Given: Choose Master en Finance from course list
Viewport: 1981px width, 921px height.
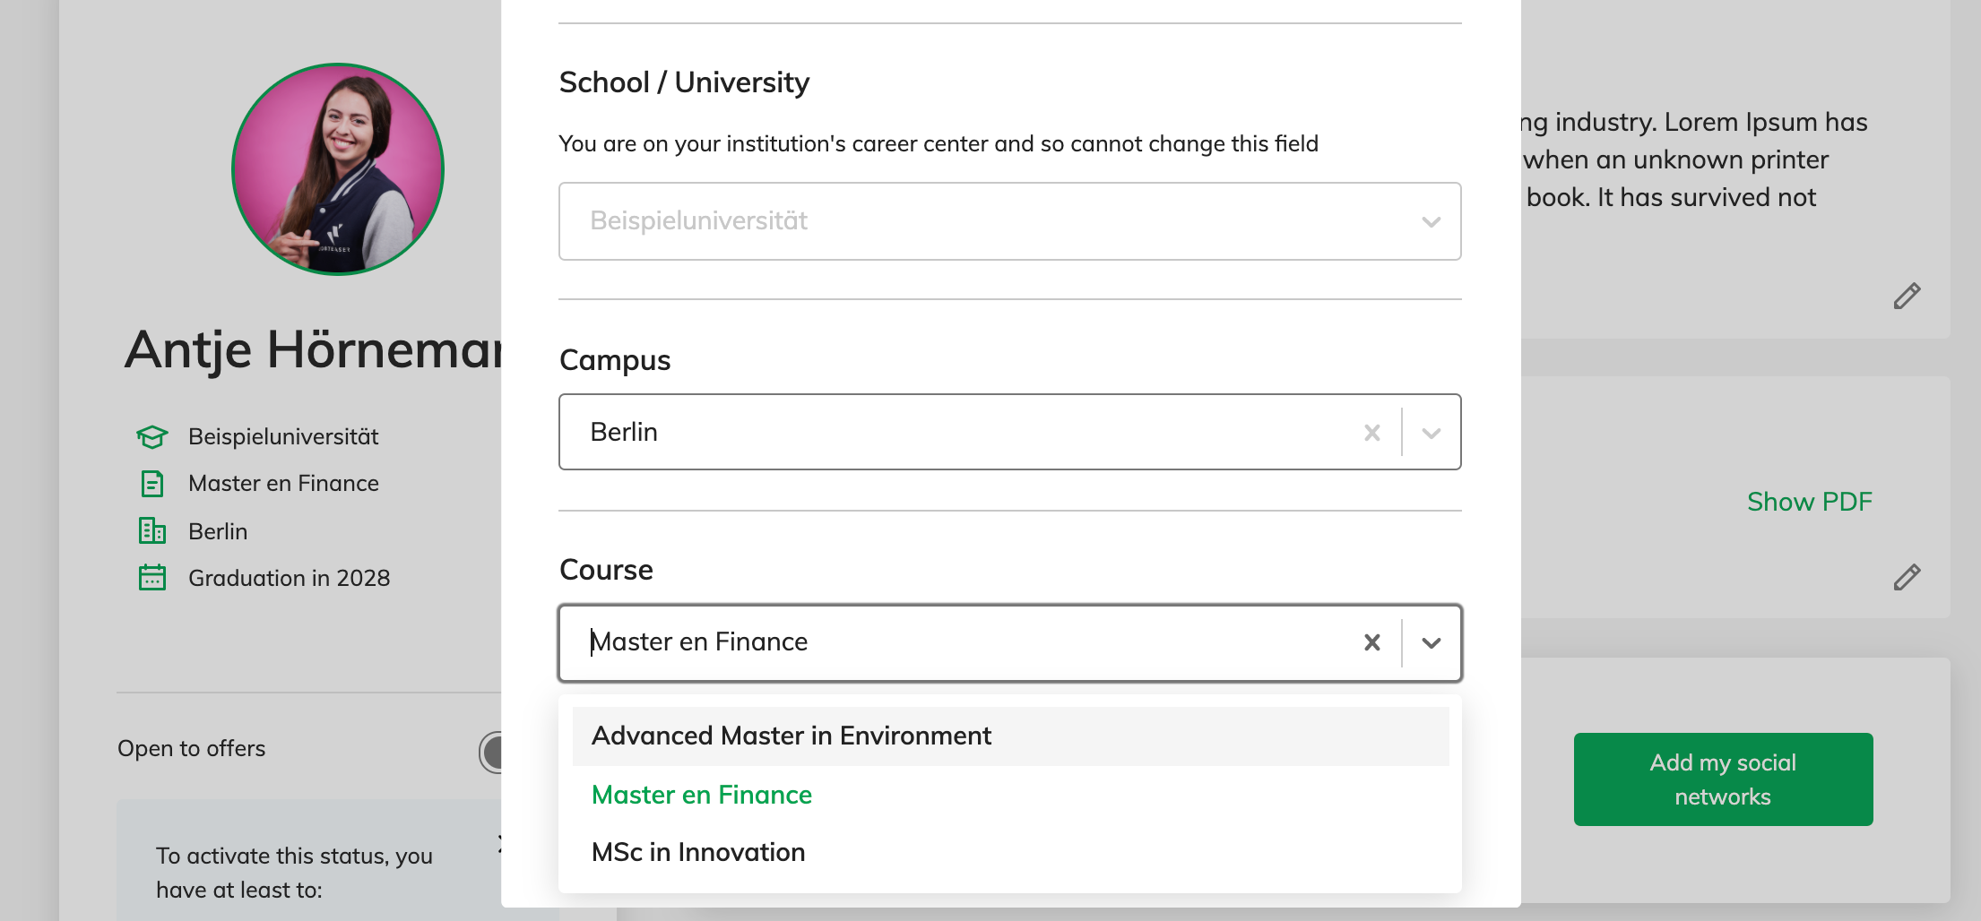Looking at the screenshot, I should tap(1010, 795).
